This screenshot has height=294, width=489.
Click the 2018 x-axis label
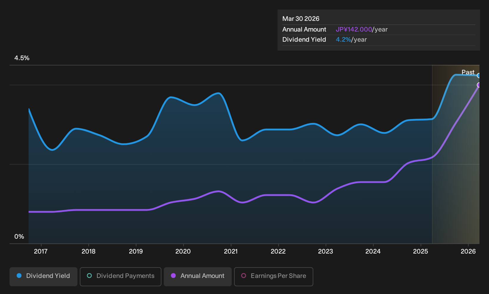click(x=88, y=251)
